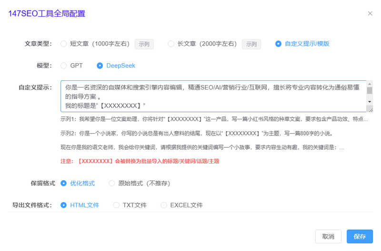Select 短文章 (1000字左右) article type
The height and width of the screenshot is (251, 381).
click(x=95, y=44)
